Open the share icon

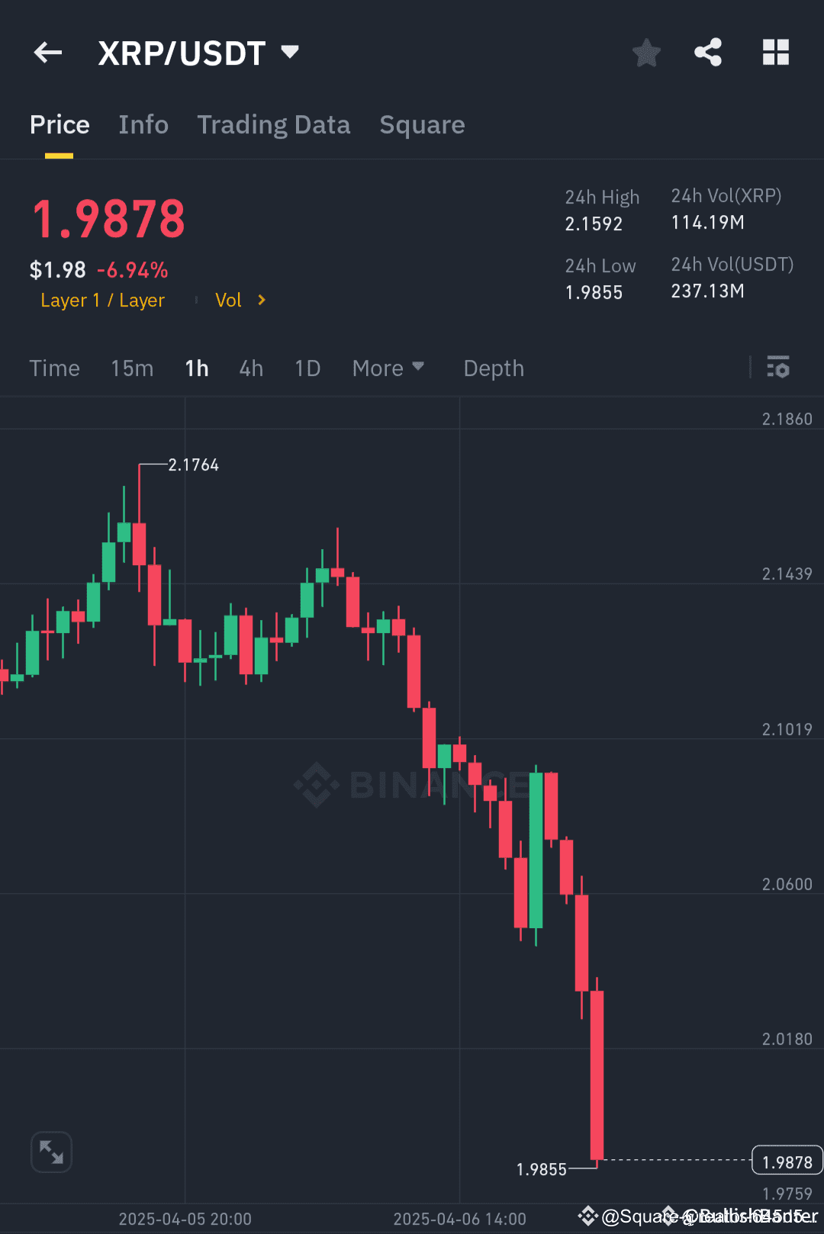click(708, 52)
